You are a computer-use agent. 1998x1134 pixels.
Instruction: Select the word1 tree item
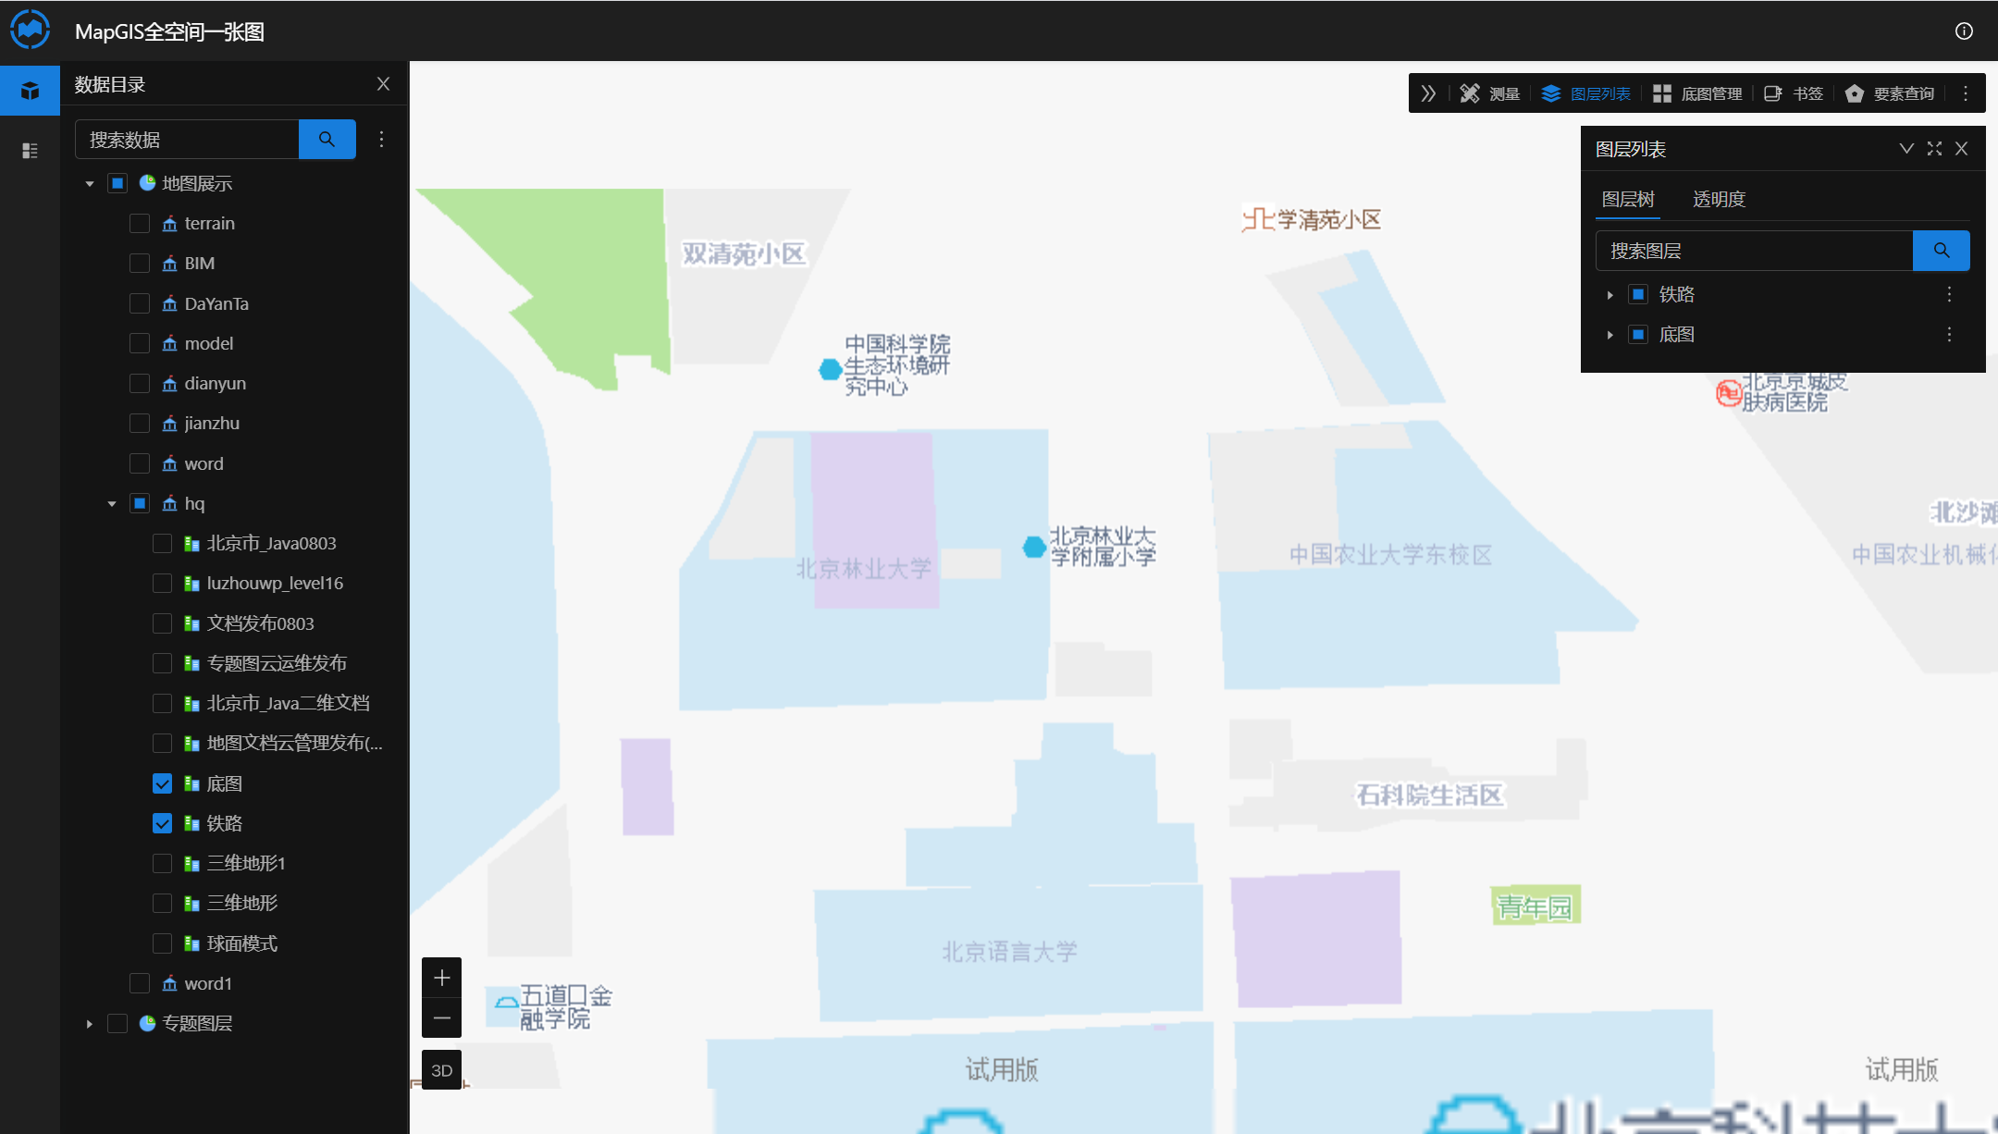click(x=208, y=983)
